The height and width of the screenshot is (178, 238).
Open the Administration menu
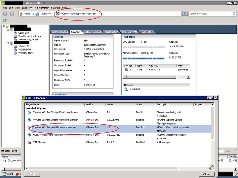click(x=41, y=8)
